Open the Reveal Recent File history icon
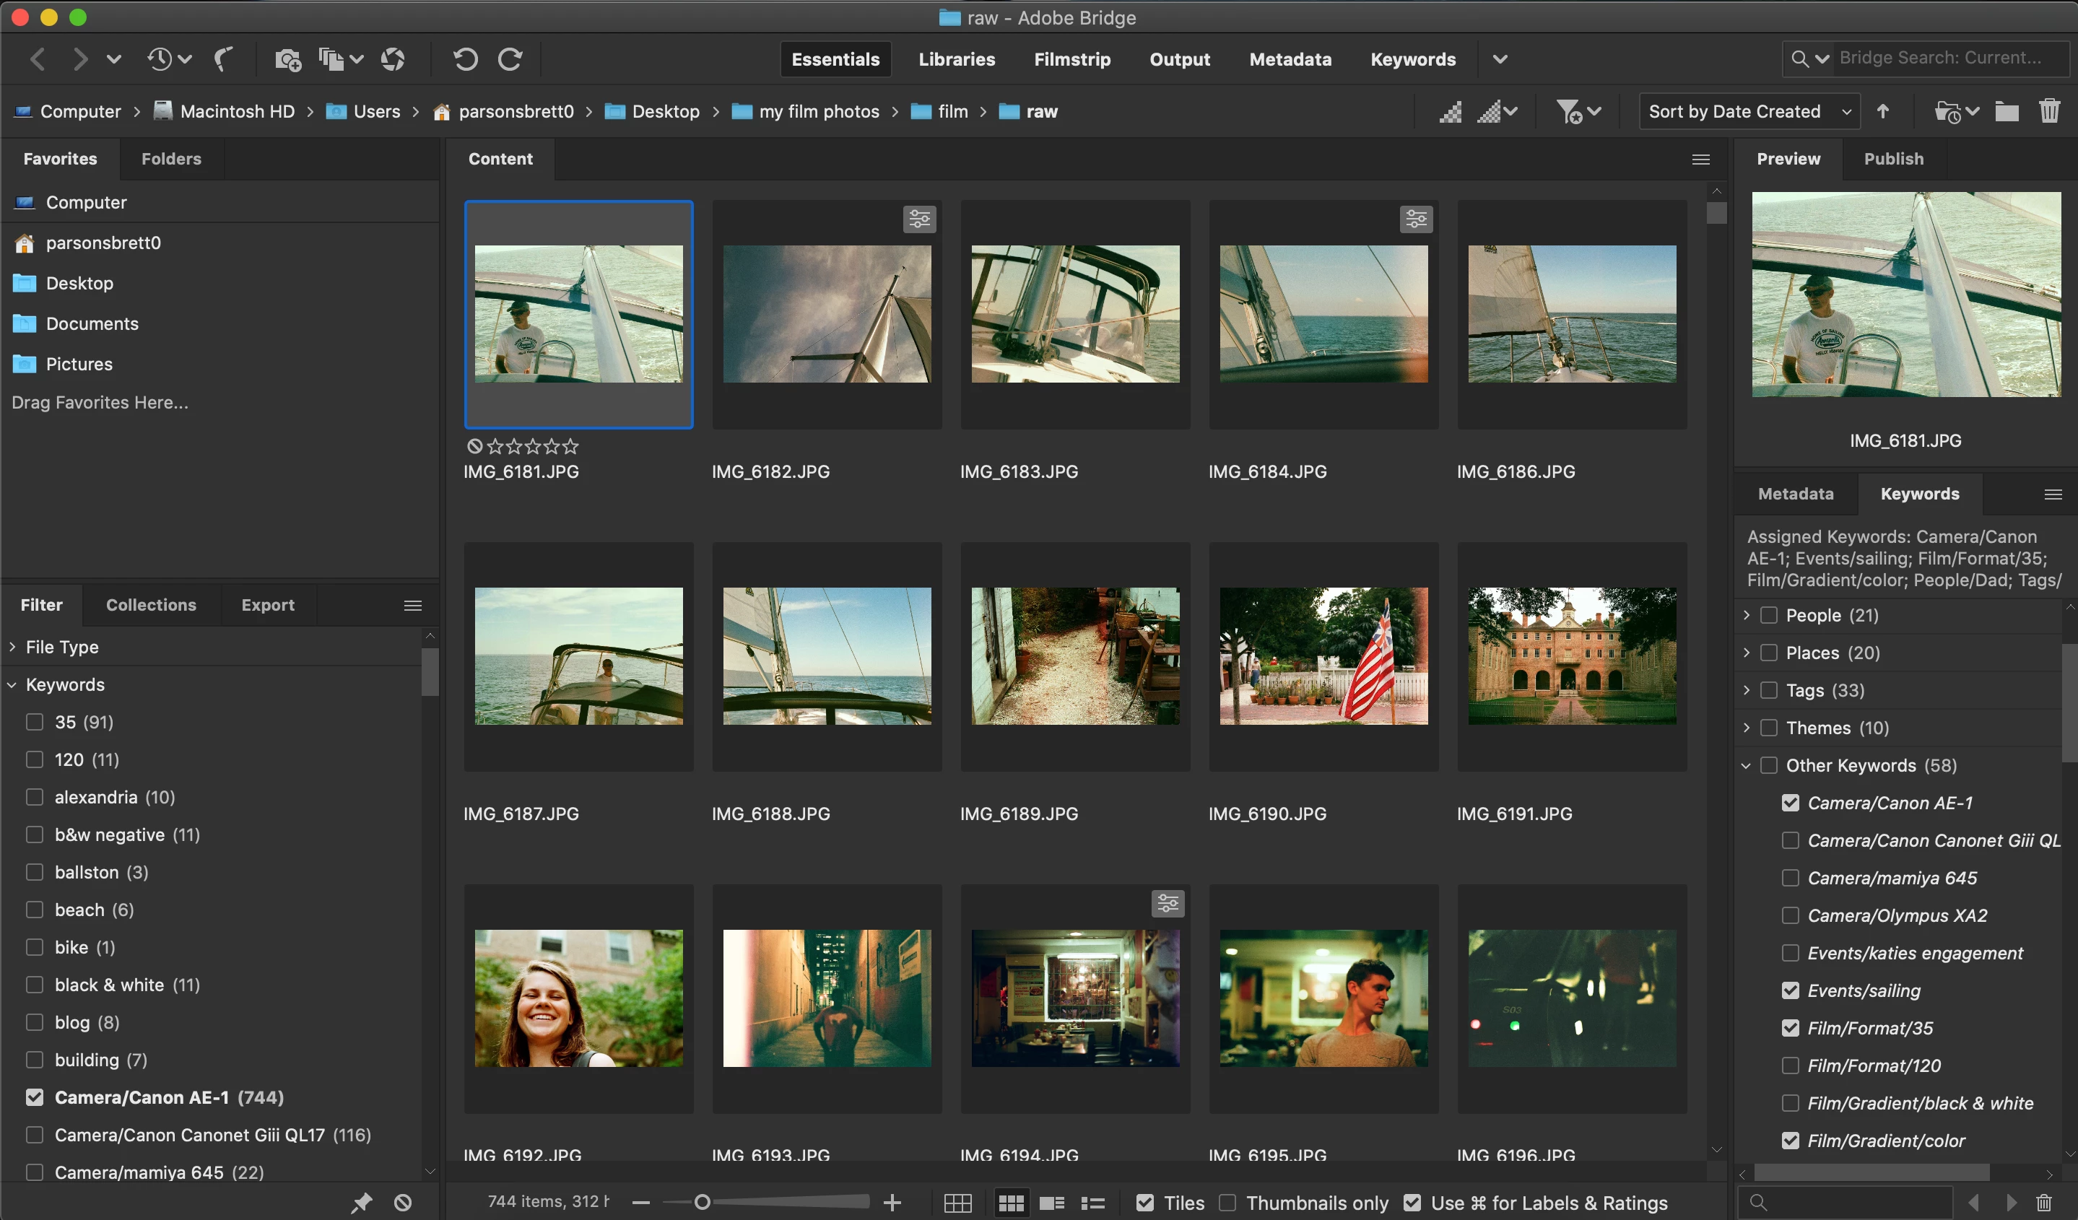 coord(160,59)
